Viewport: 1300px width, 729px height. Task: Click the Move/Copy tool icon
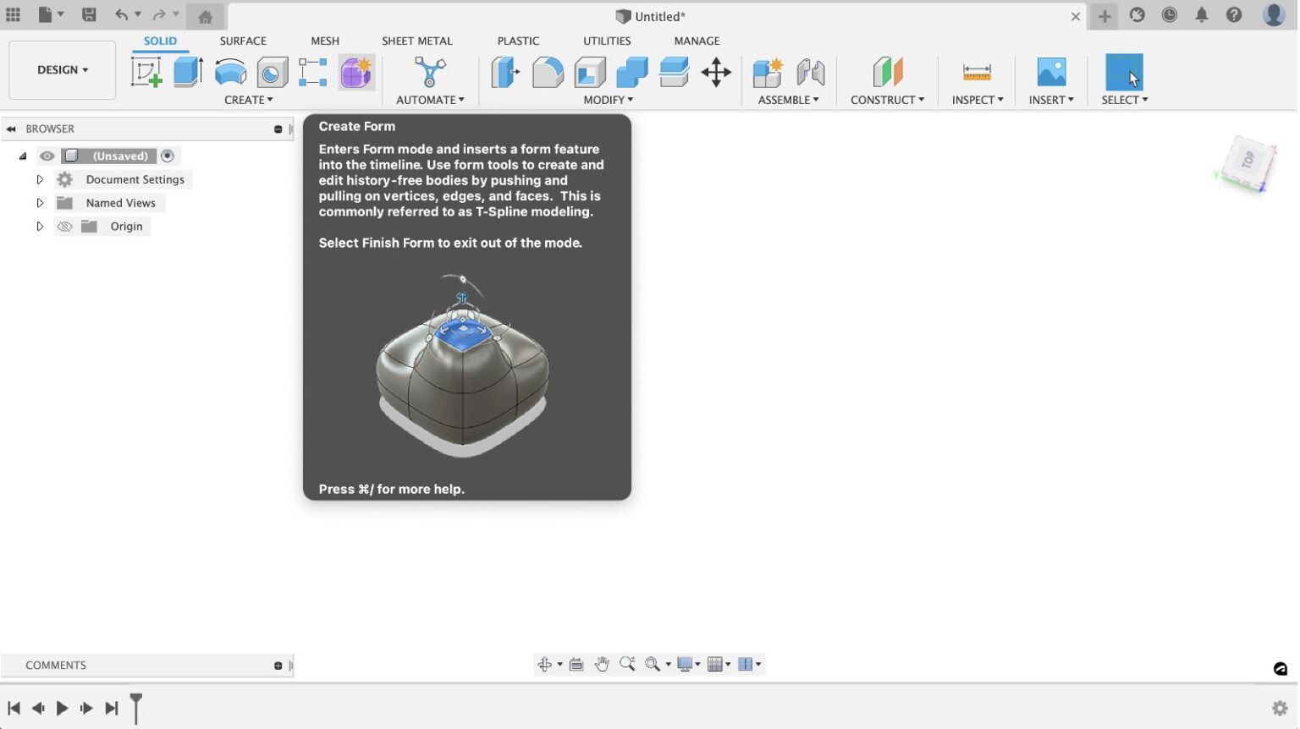[717, 73]
